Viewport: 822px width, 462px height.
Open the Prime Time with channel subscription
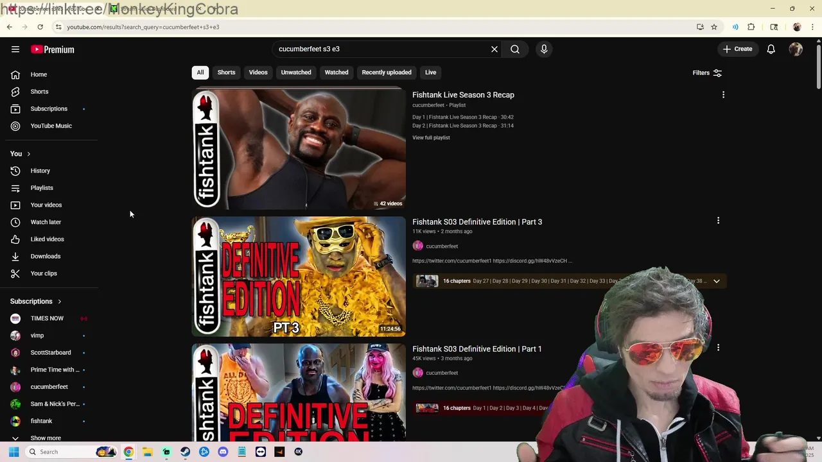[51, 370]
